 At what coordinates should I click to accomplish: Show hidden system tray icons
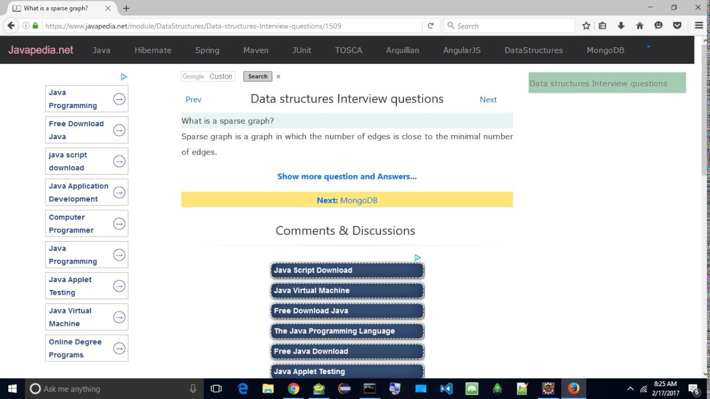coord(630,389)
